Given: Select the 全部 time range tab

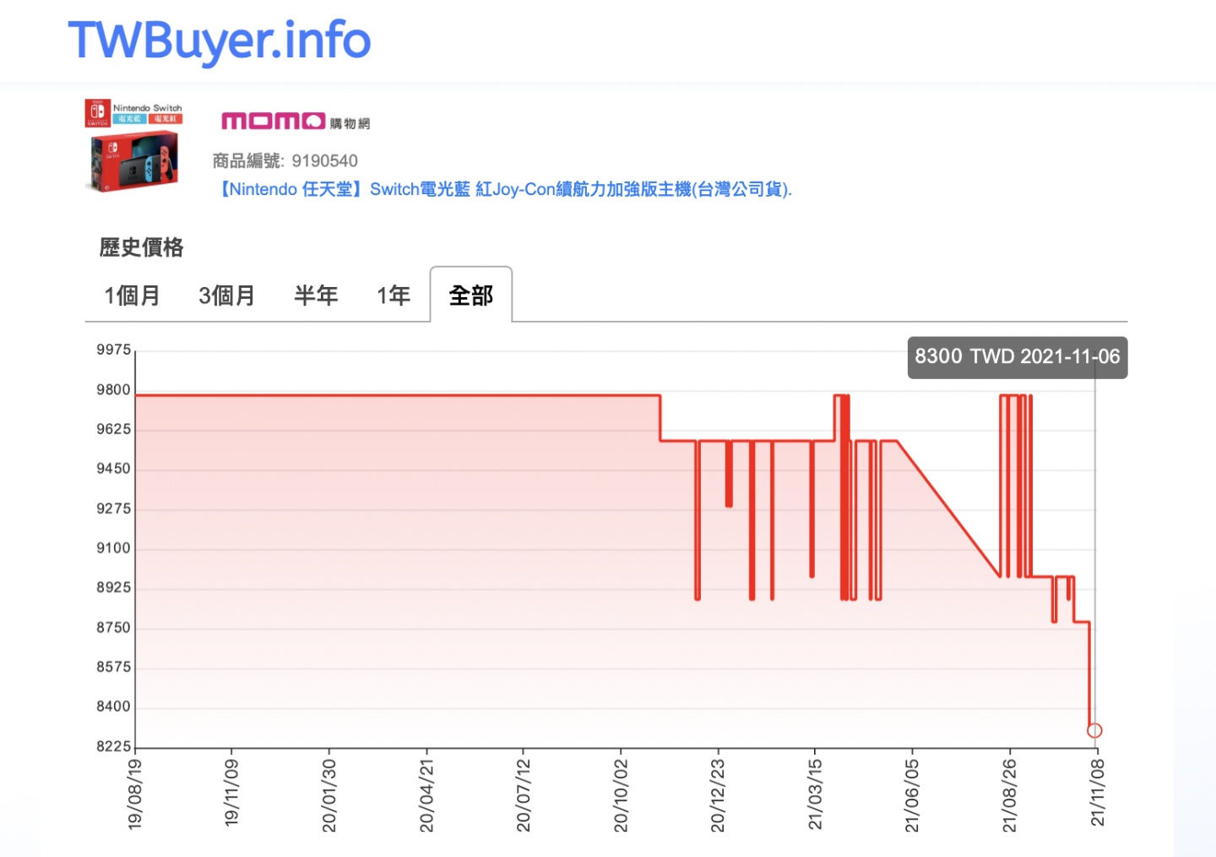Looking at the screenshot, I should tap(470, 296).
